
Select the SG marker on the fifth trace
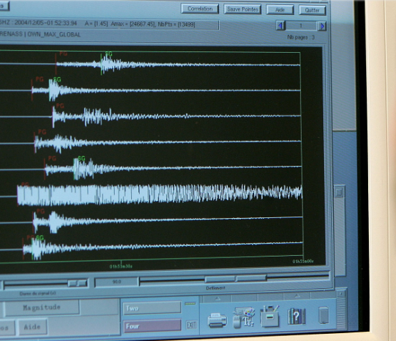click(81, 159)
